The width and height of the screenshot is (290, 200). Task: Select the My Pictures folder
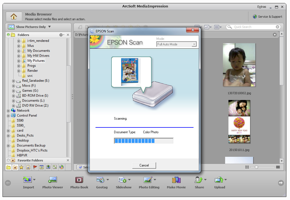coord(36,61)
